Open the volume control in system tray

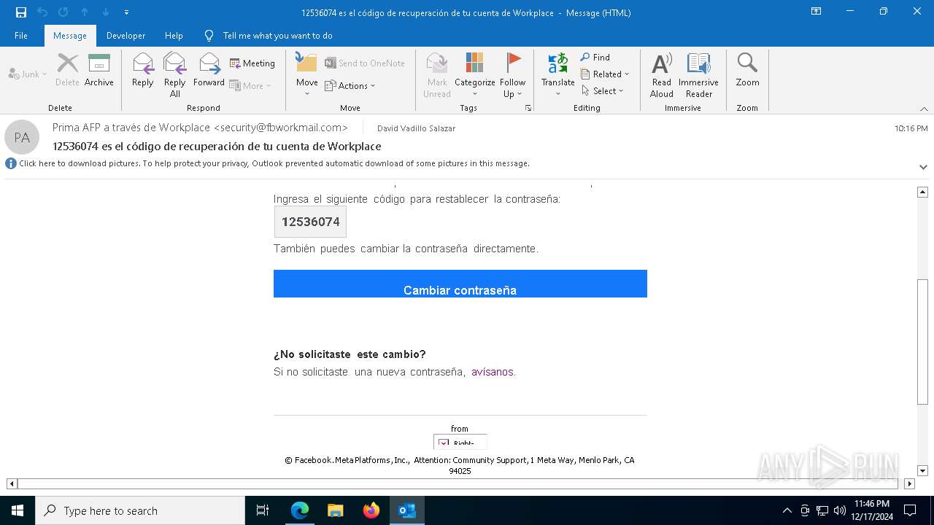[840, 510]
